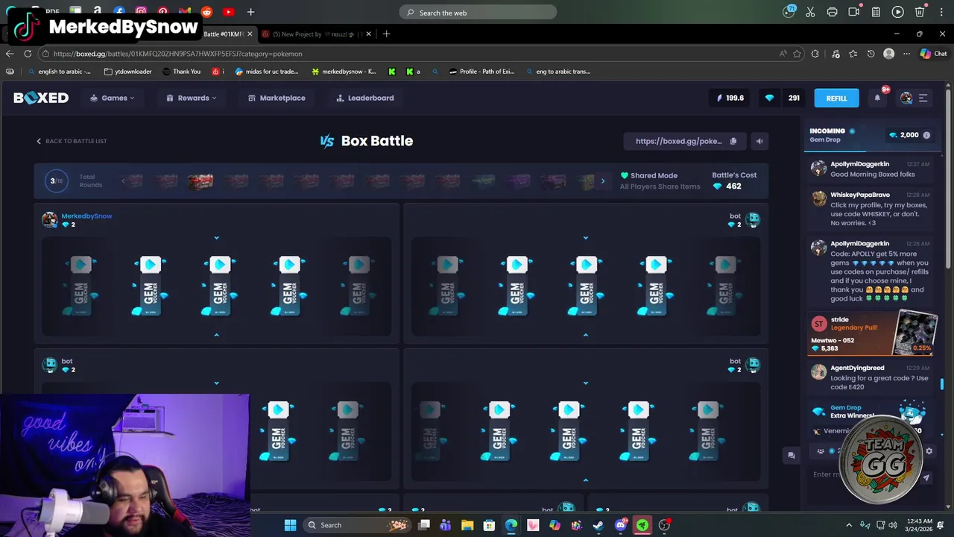The image size is (954, 537).
Task: Open eng to arabic trans bookmark
Action: (558, 72)
